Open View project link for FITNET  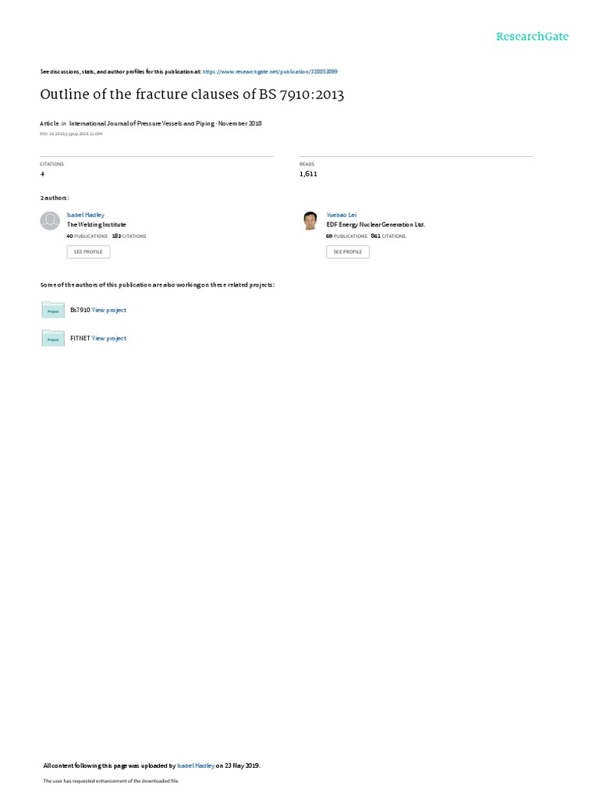point(108,339)
